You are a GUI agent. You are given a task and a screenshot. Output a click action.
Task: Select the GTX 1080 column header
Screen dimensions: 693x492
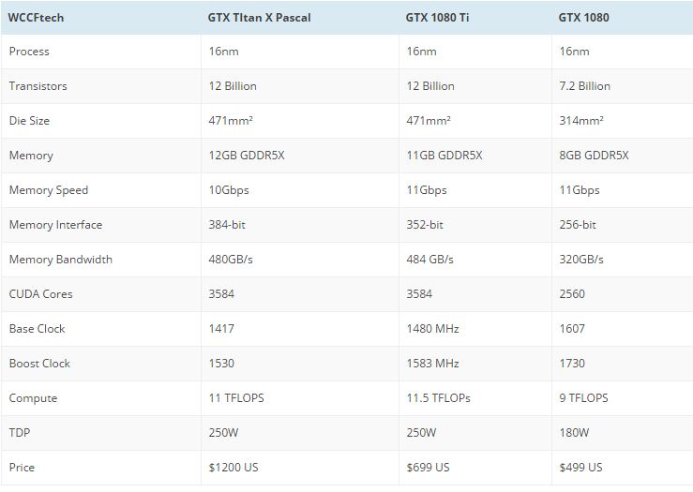tap(583, 17)
